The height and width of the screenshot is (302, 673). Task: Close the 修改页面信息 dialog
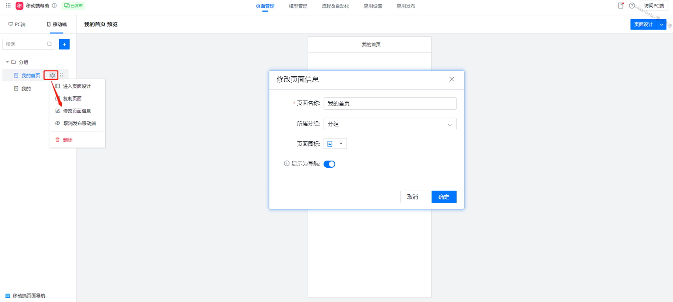point(452,79)
